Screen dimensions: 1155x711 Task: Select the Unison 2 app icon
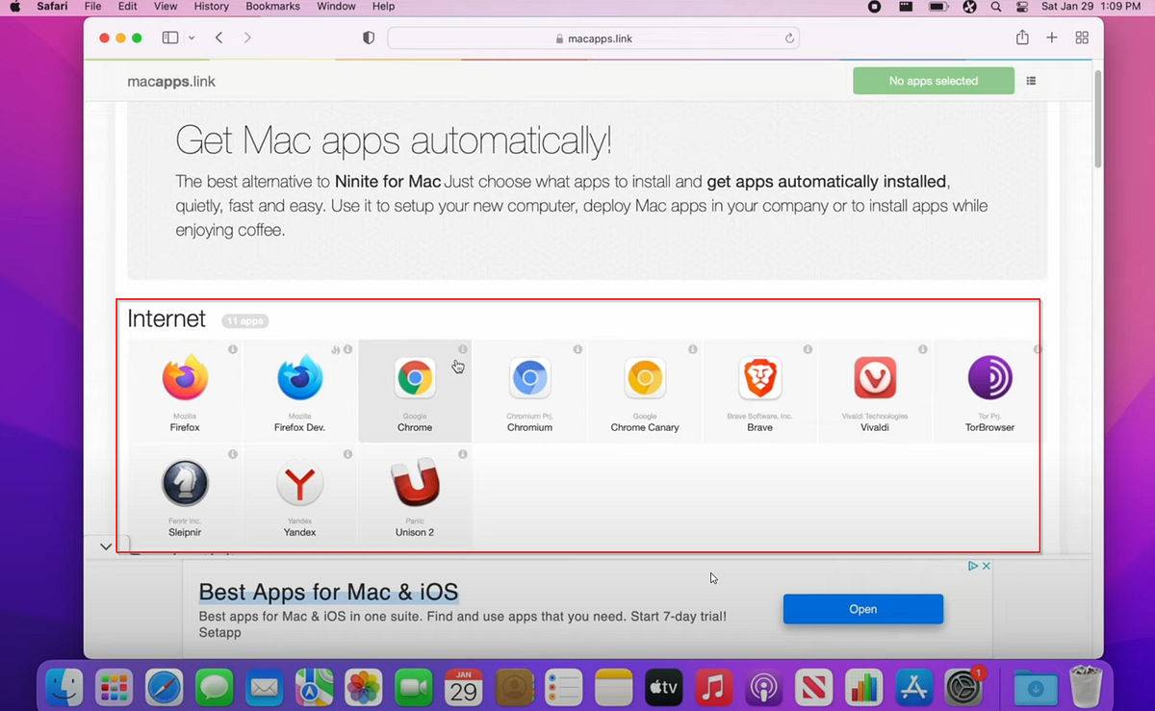pos(414,485)
